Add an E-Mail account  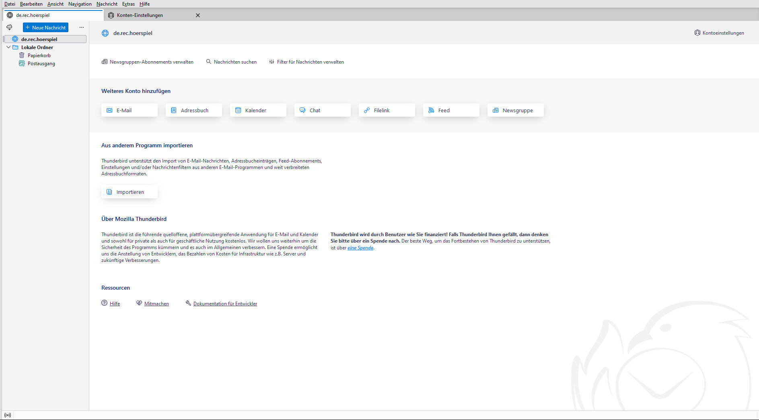coord(130,110)
